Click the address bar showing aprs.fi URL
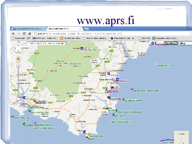The height and width of the screenshot is (144, 192). click(111, 34)
